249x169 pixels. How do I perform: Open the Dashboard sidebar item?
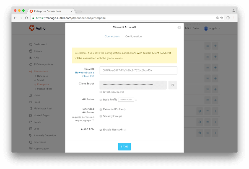pos(38,44)
